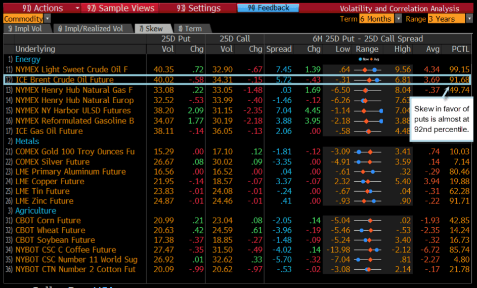Screen dimensions: 477x288
Task: Click the range slider for LME Copper Future
Action: [367, 182]
